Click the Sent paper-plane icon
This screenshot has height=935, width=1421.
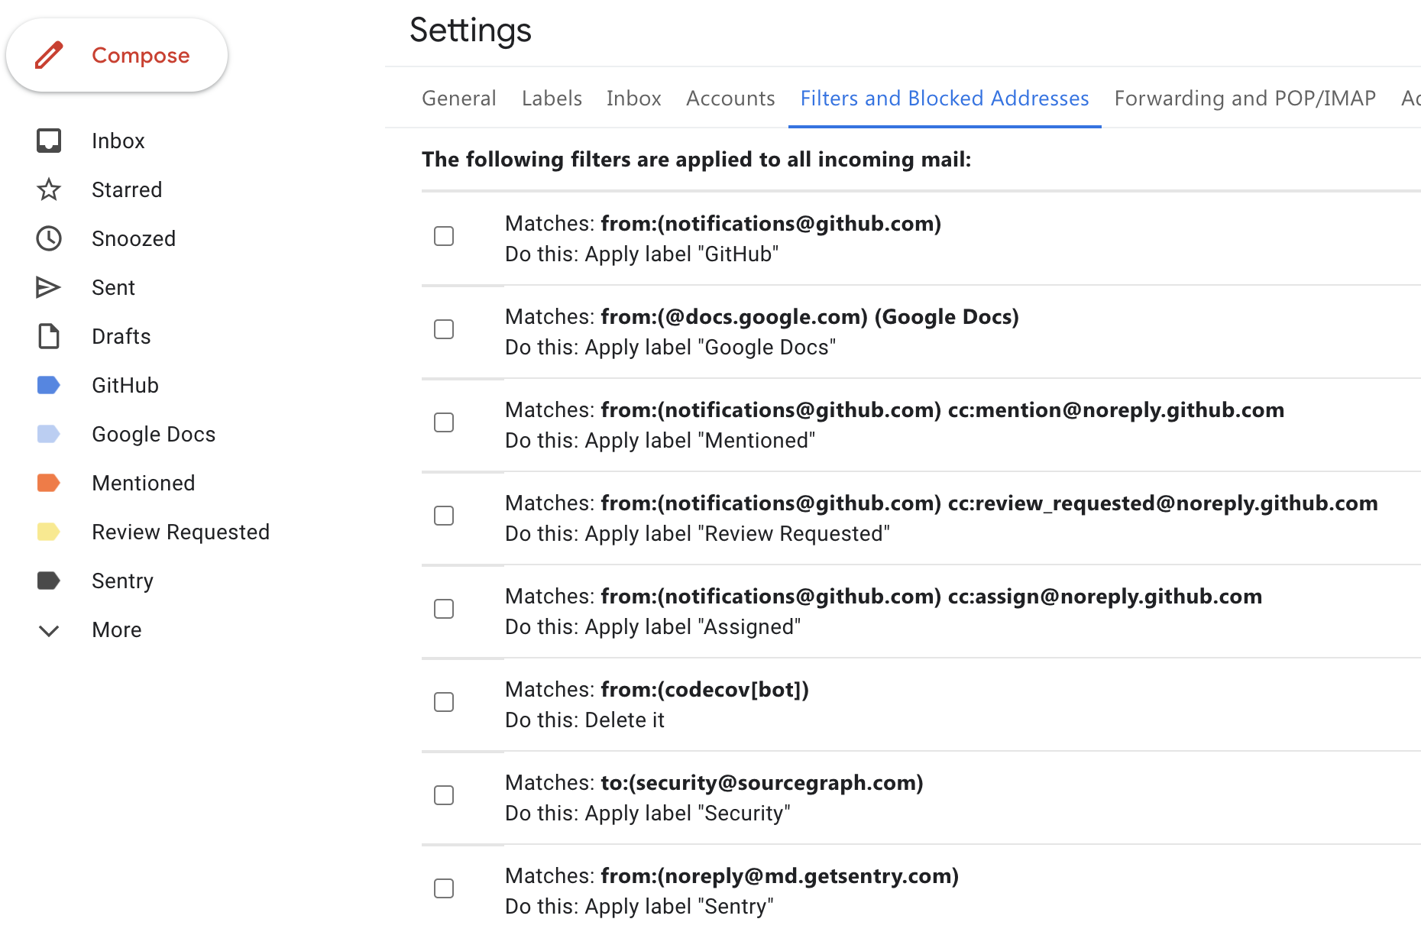[49, 287]
